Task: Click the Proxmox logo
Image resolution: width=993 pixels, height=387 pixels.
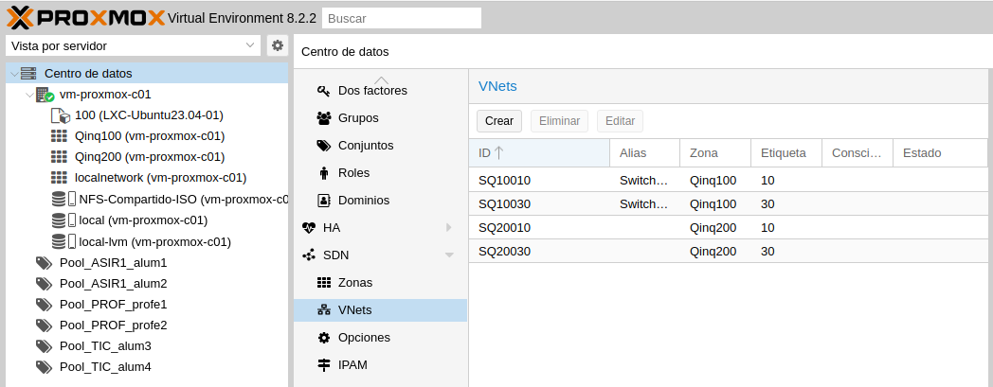Action: click(x=85, y=18)
